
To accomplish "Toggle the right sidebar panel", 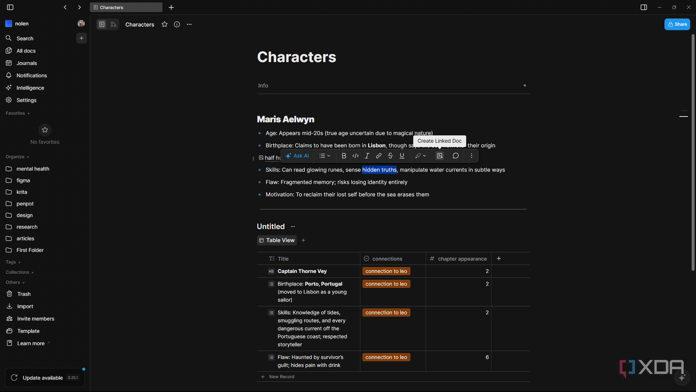I will 644,7.
